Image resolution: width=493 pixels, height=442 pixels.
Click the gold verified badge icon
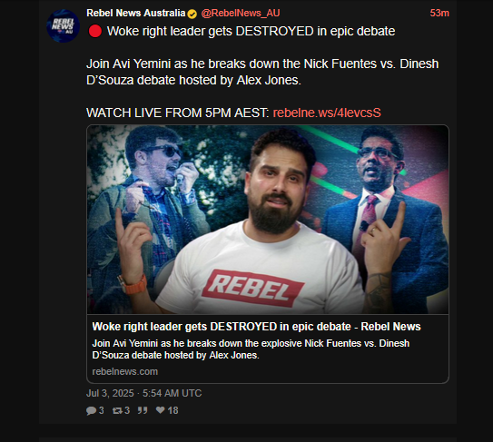[192, 14]
